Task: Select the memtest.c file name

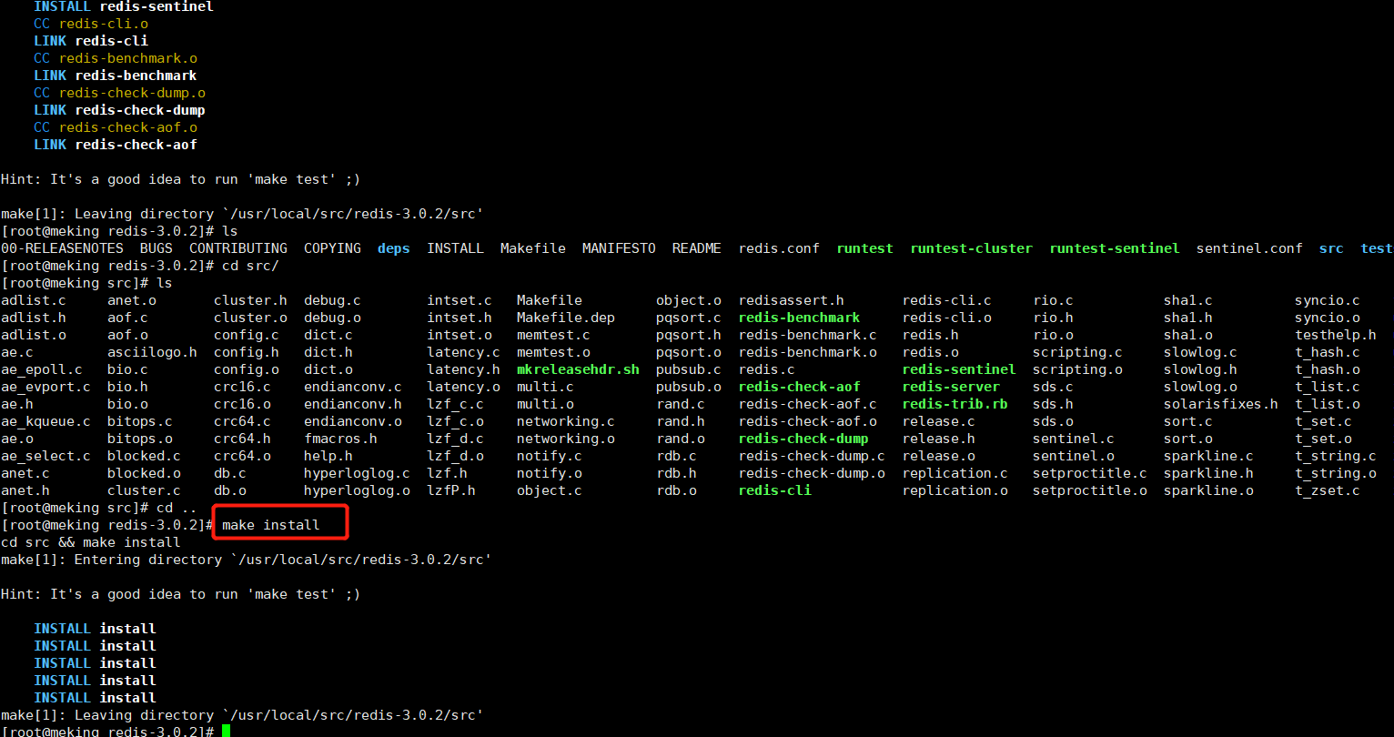Action: click(553, 335)
